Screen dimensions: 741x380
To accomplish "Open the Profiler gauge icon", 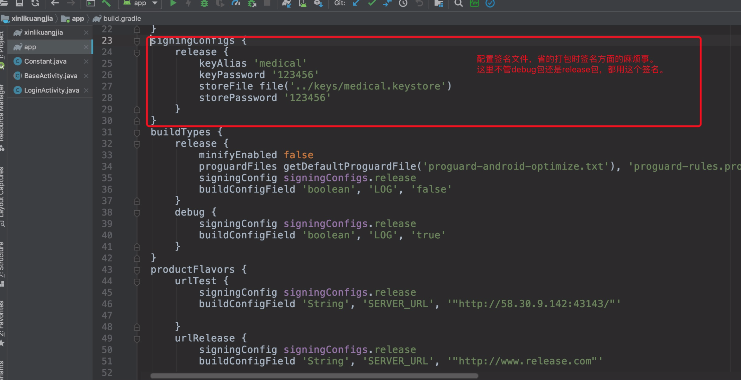I will coord(236,3).
